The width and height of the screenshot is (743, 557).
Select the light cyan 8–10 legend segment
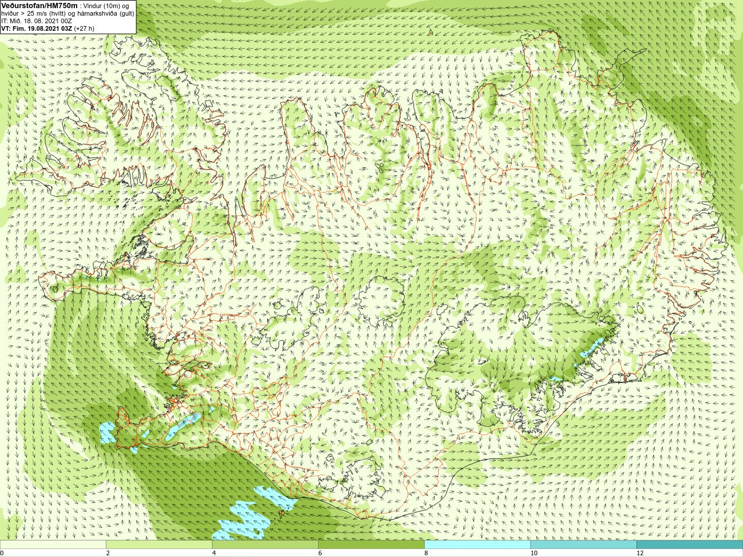click(x=477, y=545)
